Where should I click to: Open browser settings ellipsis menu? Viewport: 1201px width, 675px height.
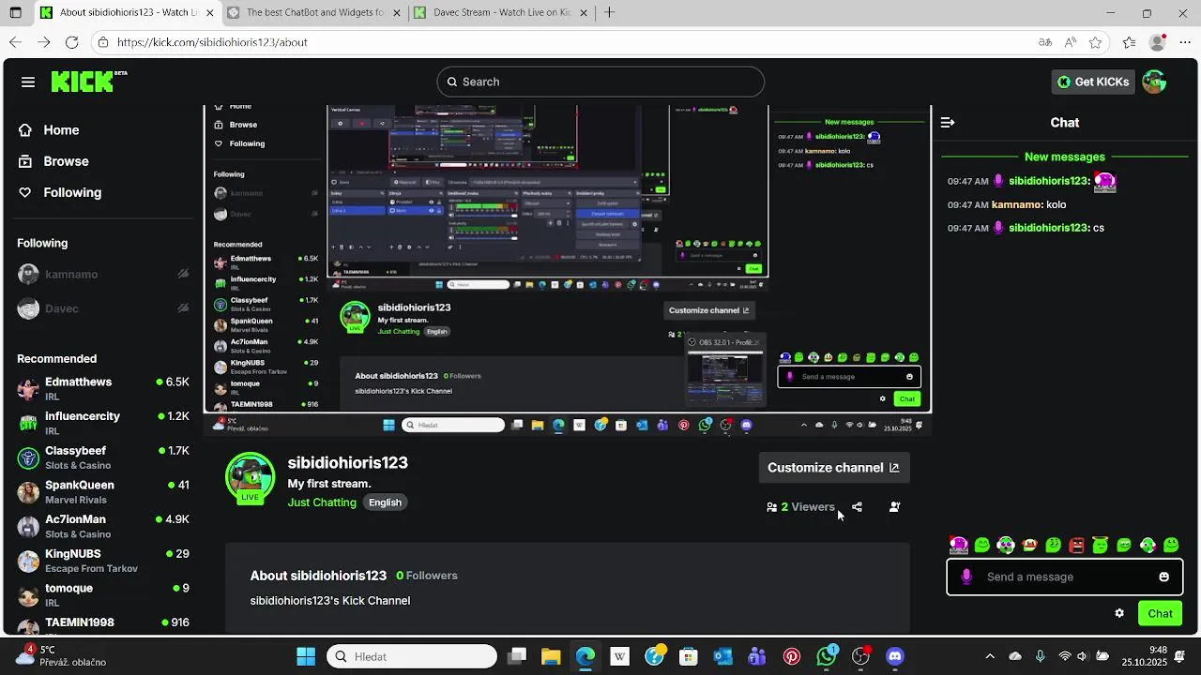(x=1183, y=42)
